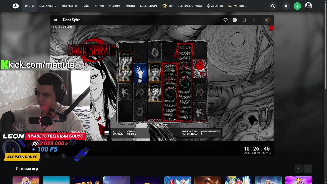This screenshot has width=327, height=184.
Task: Click the blue hand symbol on reels
Action: [x=140, y=73]
